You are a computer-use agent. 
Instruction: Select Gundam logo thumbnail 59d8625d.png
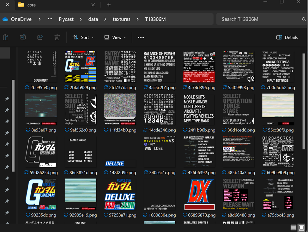[41, 152]
